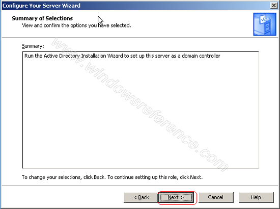
Task: Click the separator line above the wizard buttons
Action: [x=140, y=186]
